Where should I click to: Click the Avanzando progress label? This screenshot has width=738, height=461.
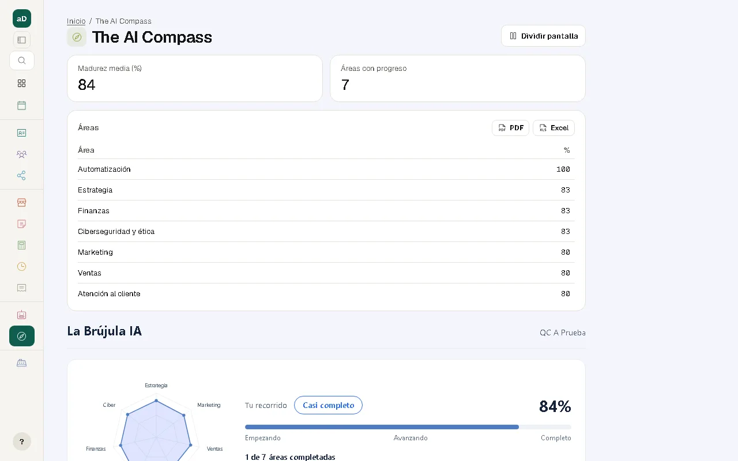pos(411,438)
